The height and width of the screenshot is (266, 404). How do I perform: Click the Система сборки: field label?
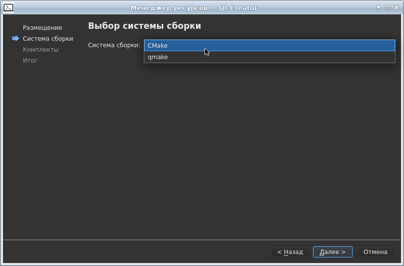click(x=114, y=45)
